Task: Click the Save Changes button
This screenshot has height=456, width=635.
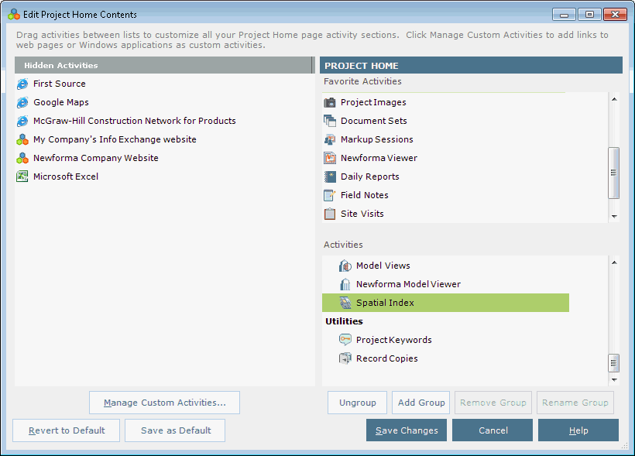Action: pos(407,430)
